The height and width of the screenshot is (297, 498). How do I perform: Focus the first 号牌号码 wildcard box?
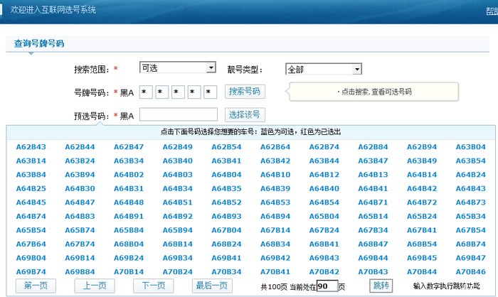pos(146,92)
